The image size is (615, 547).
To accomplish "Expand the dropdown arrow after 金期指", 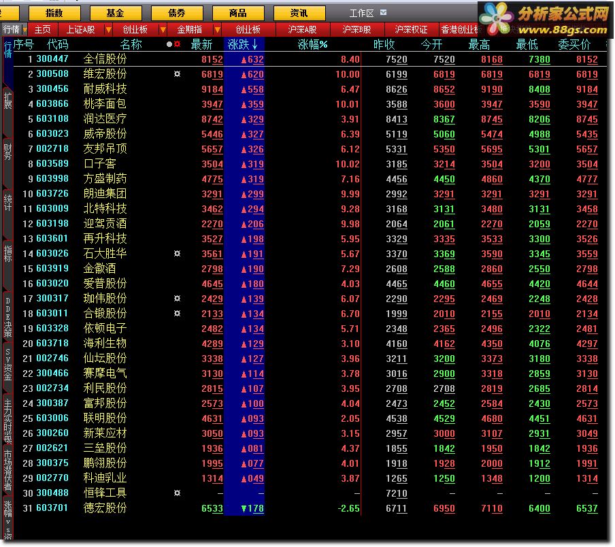I will tap(217, 29).
